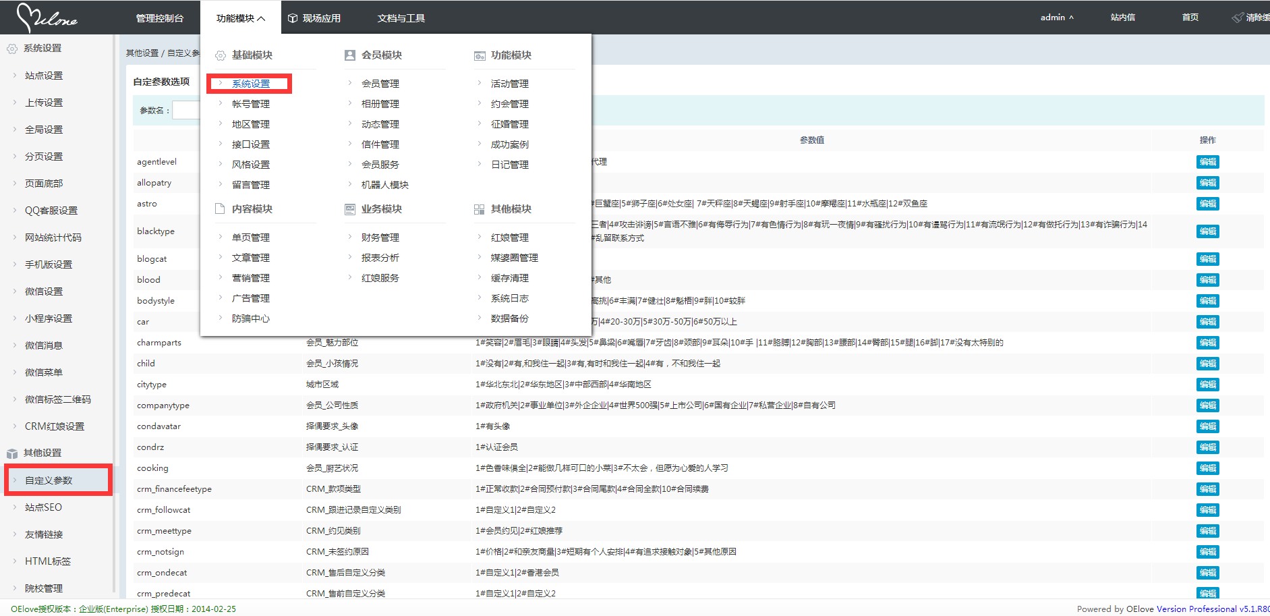
Task: Open 自定义参数 in the left sidebar
Action: click(x=49, y=480)
